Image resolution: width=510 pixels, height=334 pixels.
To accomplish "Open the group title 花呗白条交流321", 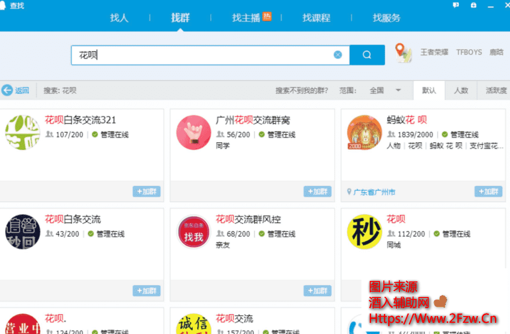I will coord(80,120).
